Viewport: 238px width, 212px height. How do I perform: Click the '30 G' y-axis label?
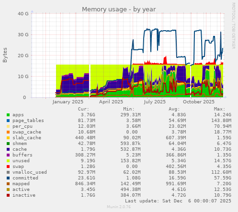(23, 34)
